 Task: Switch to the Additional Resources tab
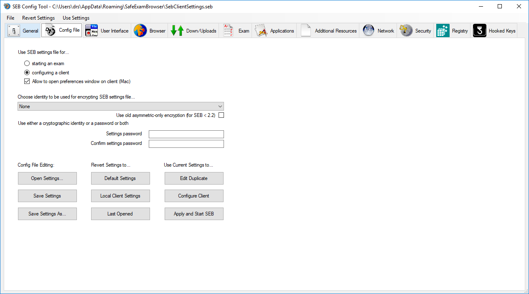[328, 31]
